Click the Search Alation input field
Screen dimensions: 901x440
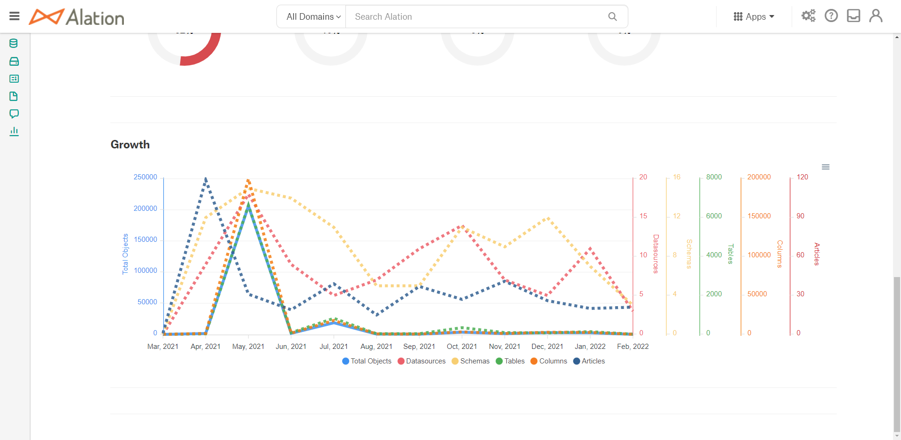(x=476, y=17)
